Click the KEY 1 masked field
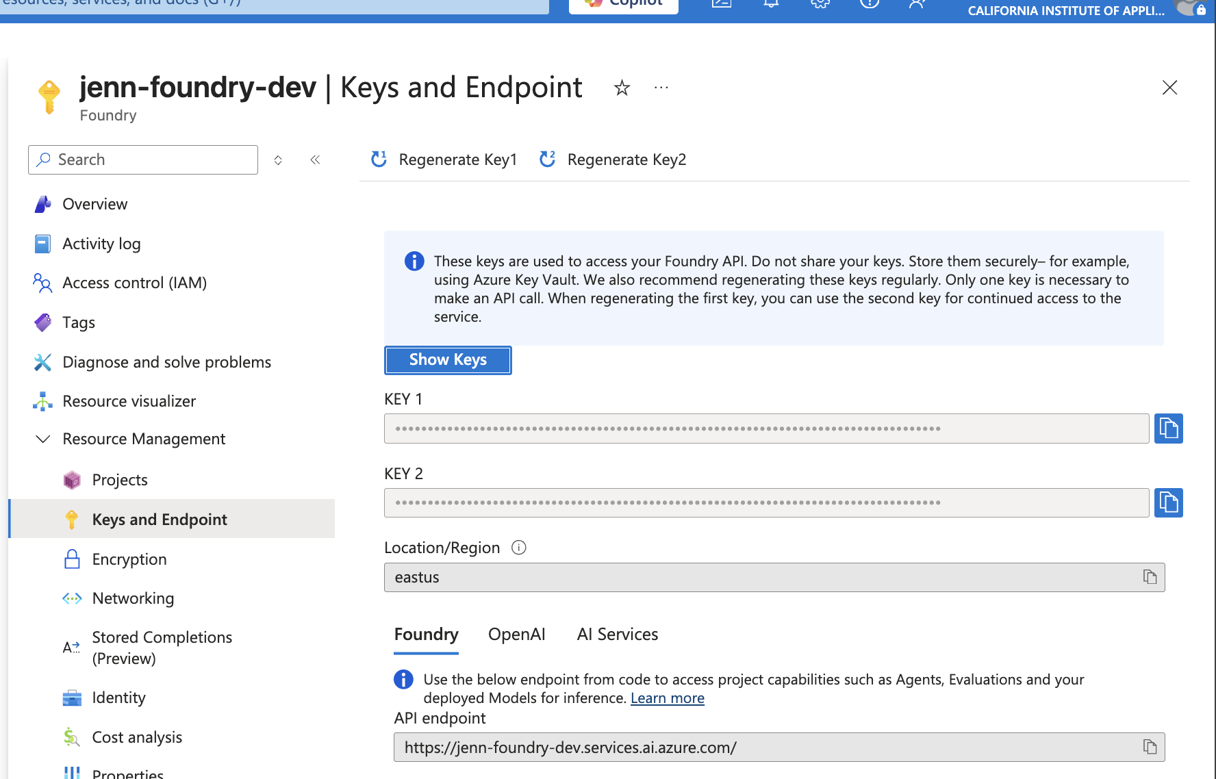The height and width of the screenshot is (779, 1216). click(766, 429)
